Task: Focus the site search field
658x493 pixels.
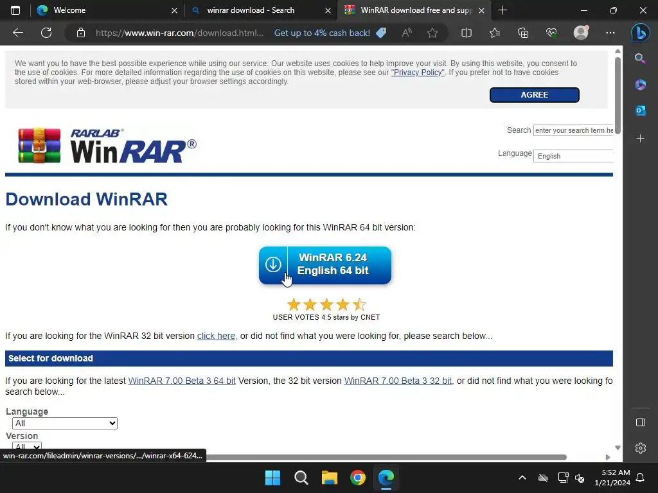Action: 573,130
